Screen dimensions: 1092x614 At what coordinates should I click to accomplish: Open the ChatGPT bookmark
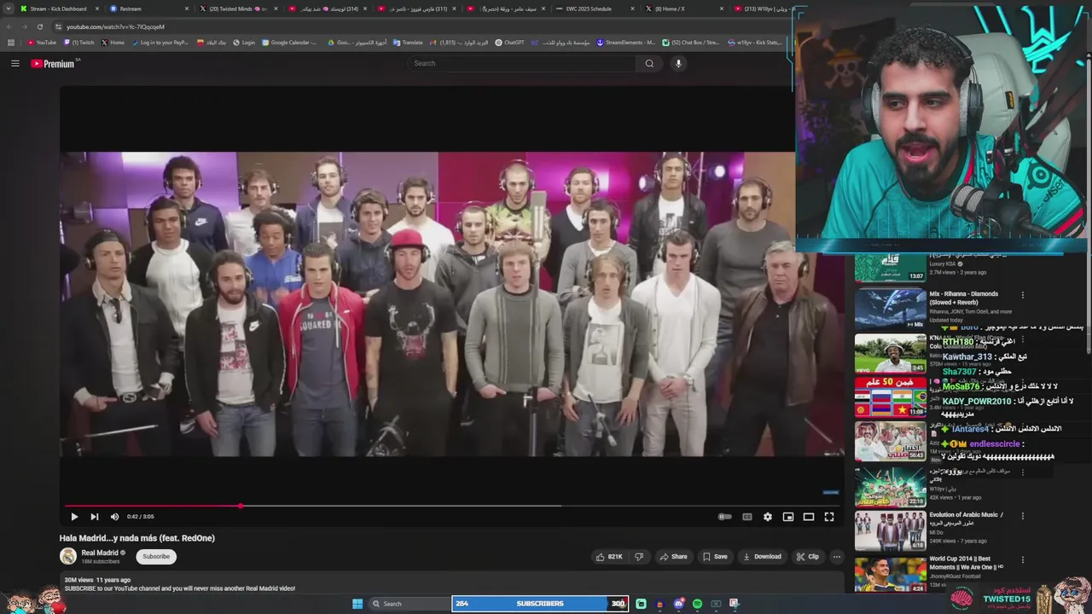[x=509, y=42]
